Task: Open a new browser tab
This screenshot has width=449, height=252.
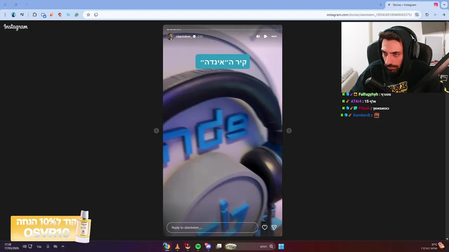Action: [381, 5]
